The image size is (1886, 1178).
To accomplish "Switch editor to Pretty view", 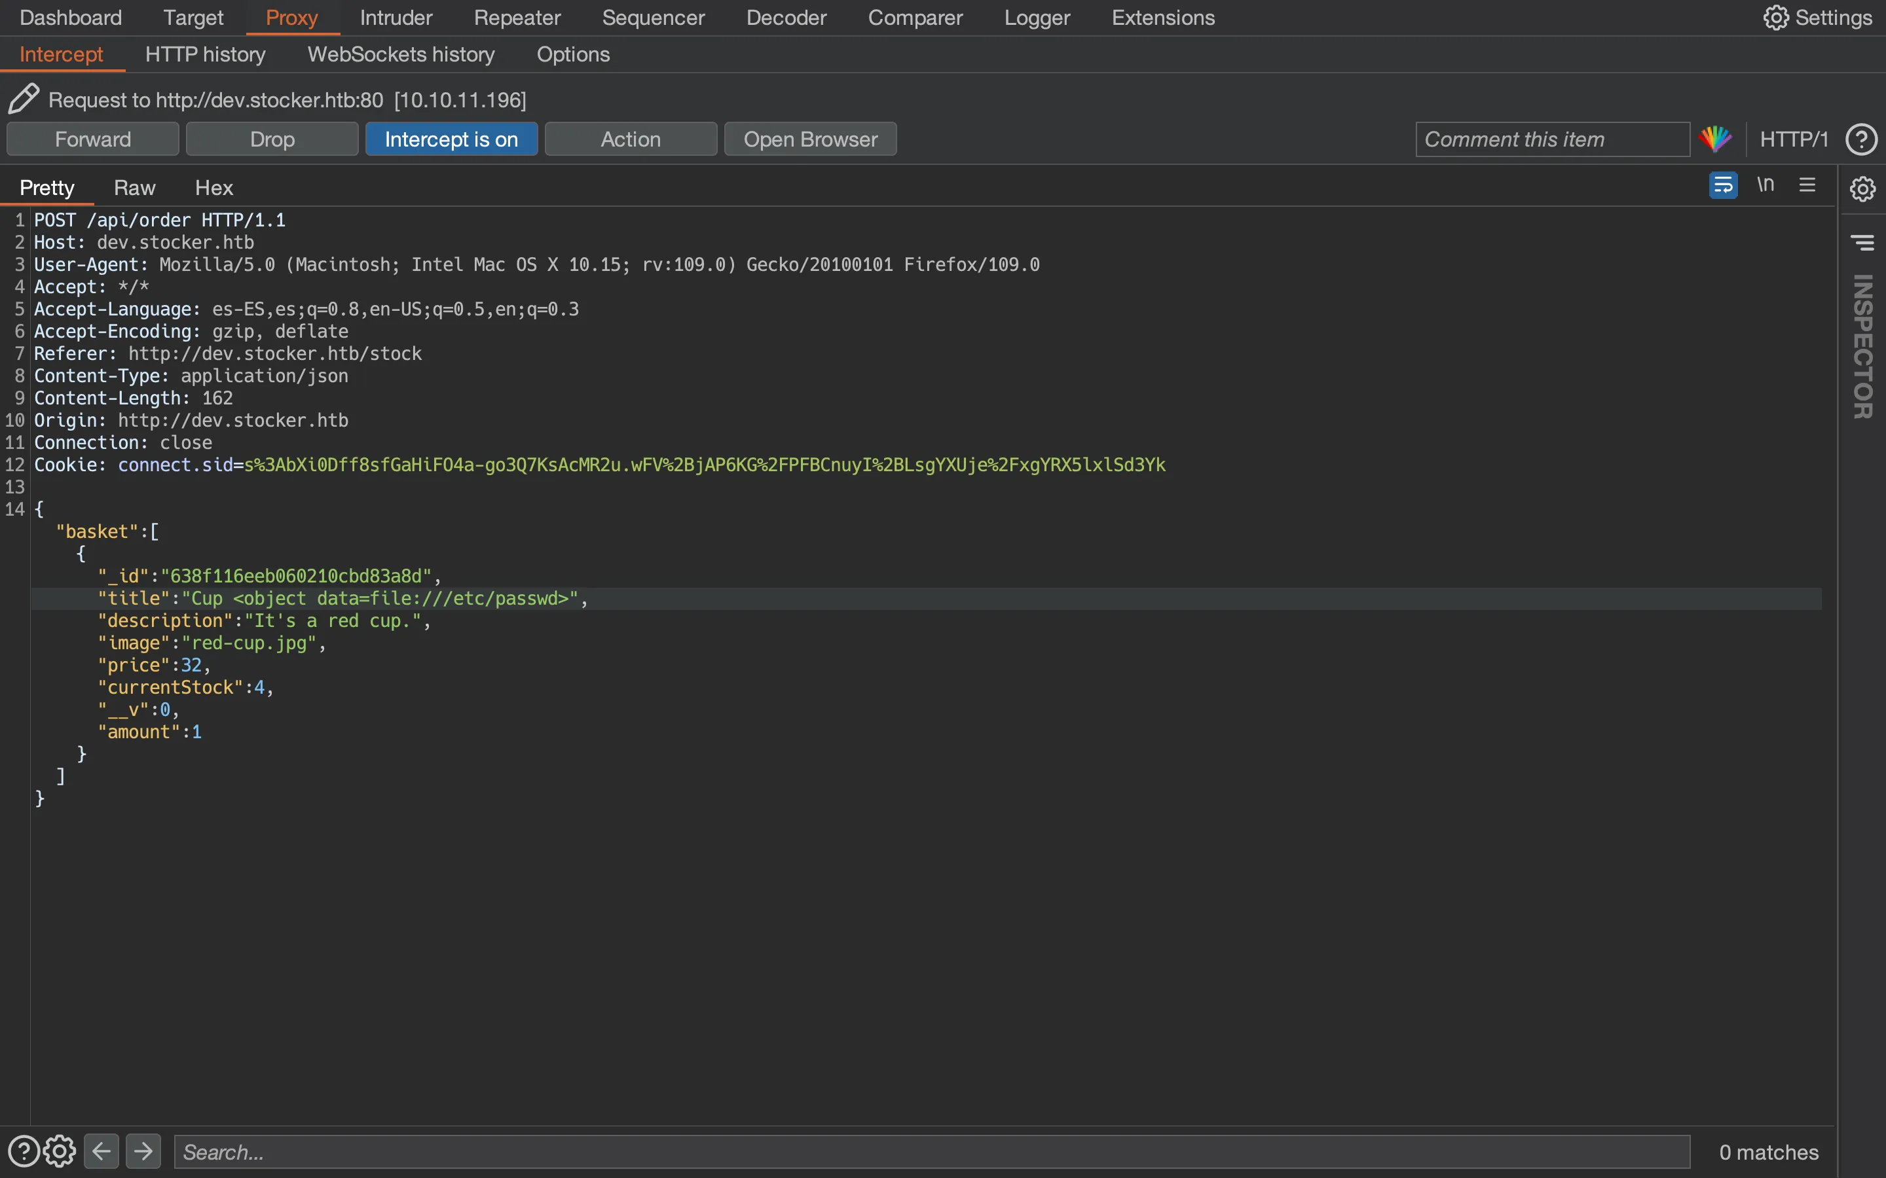I will tap(46, 188).
